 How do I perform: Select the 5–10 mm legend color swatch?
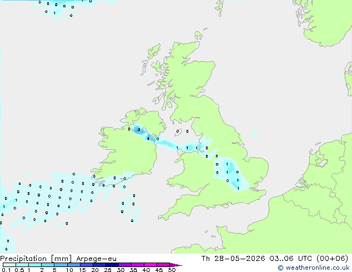(x=61, y=265)
